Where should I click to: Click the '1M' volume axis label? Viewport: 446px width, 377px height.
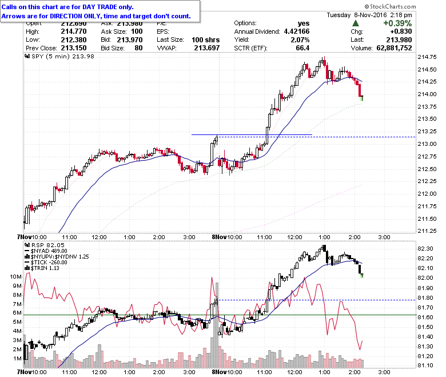click(17, 359)
